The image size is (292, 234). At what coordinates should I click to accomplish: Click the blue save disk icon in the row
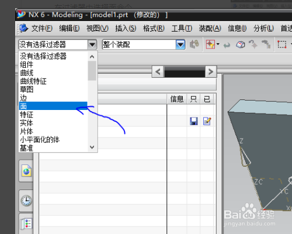[x=194, y=121]
